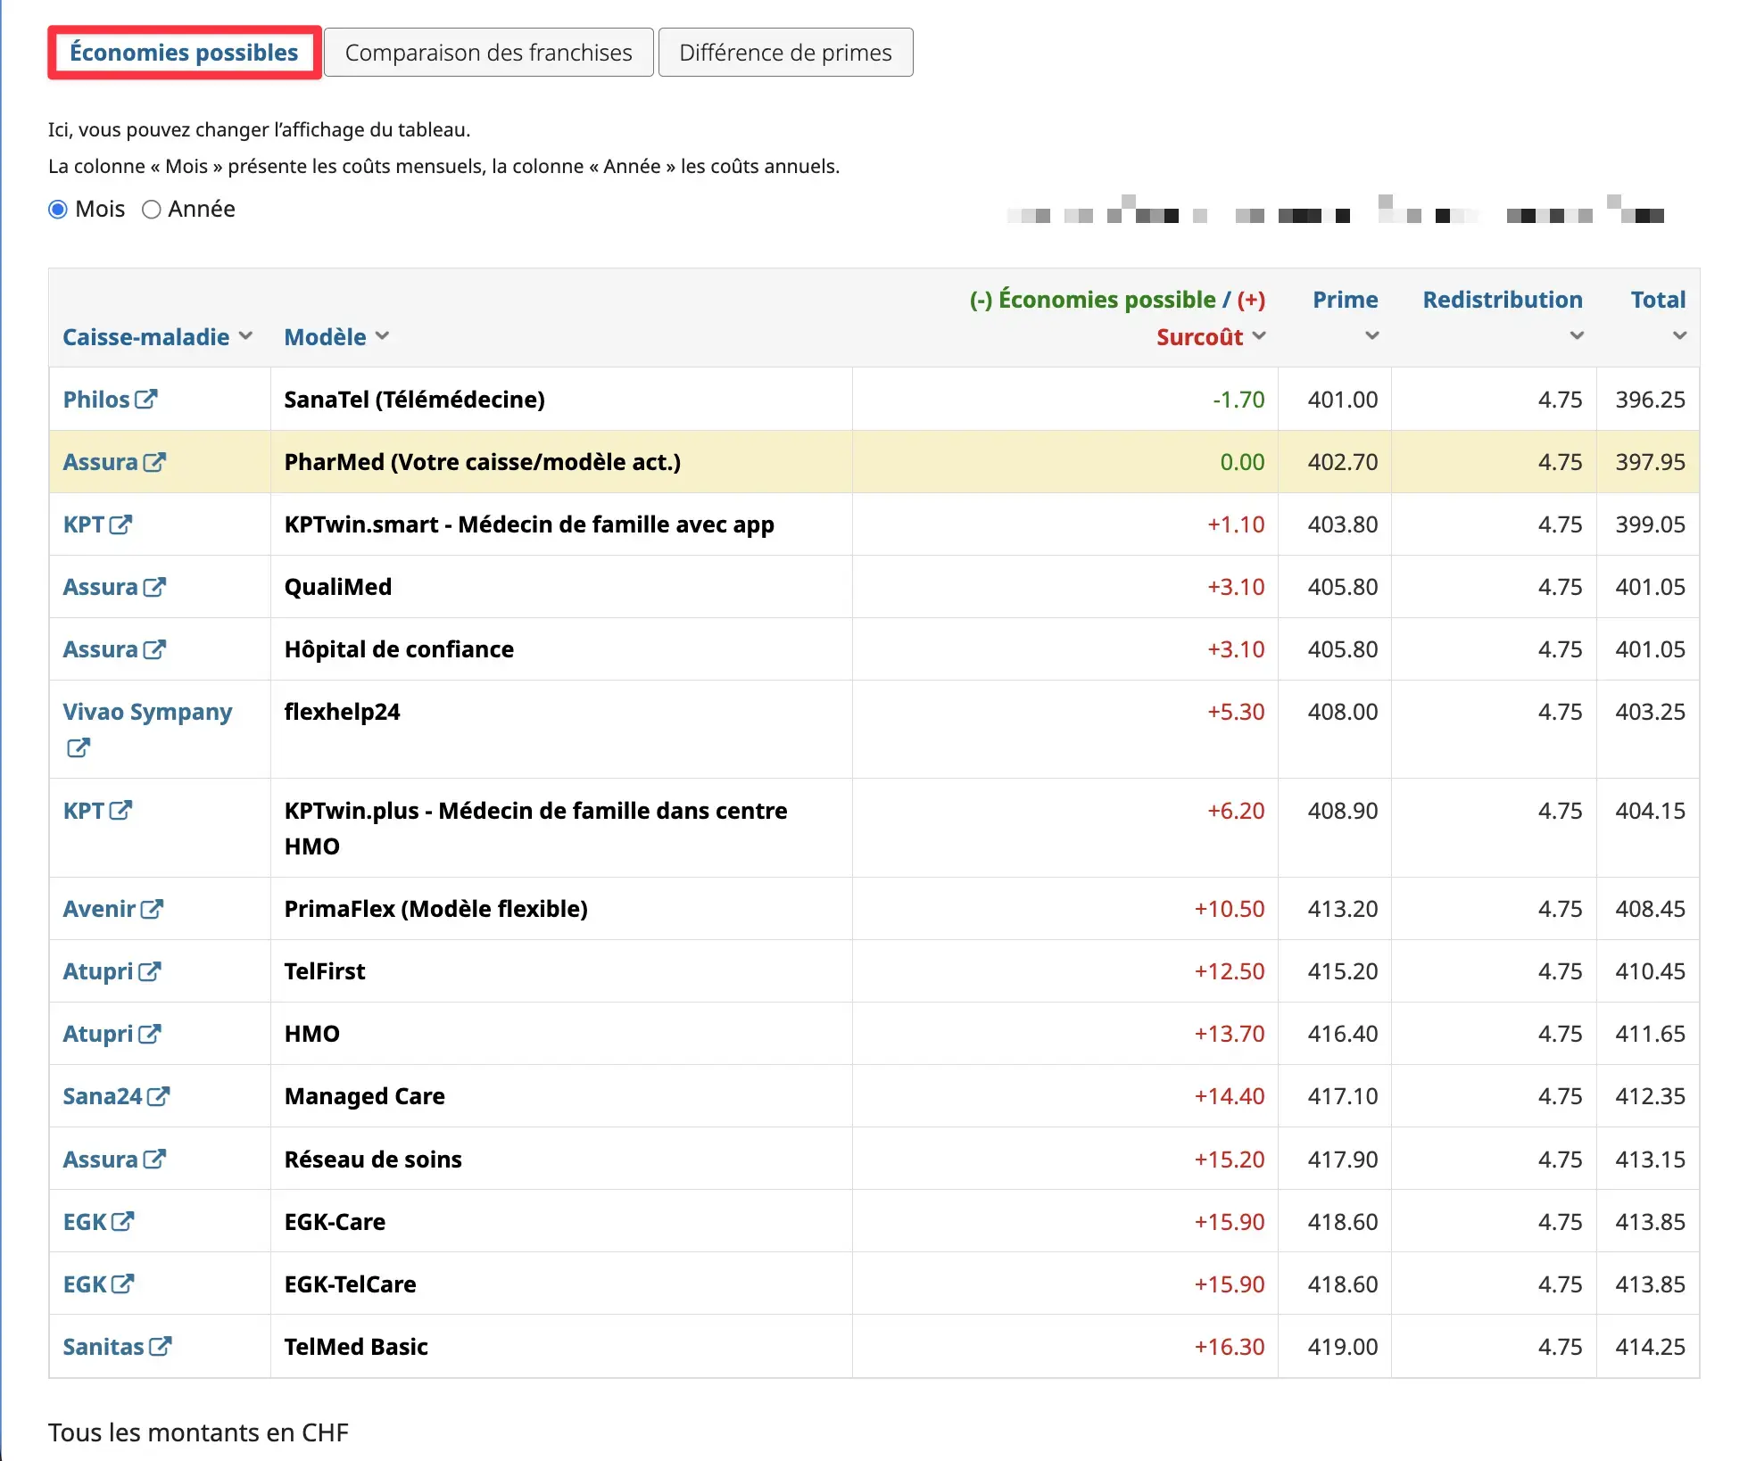Open the Philos insurer link
This screenshot has height=1461, width=1756.
tap(96, 399)
